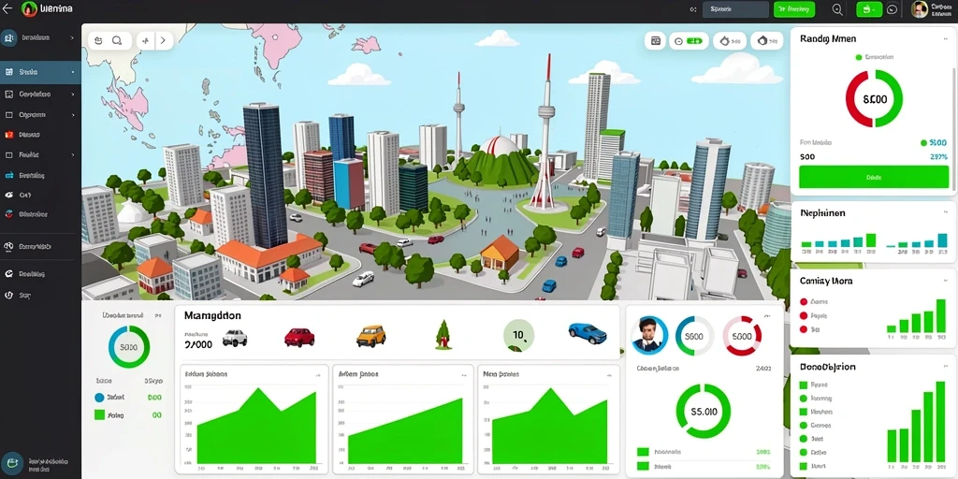Click the back arrow in the top bar

click(x=7, y=8)
